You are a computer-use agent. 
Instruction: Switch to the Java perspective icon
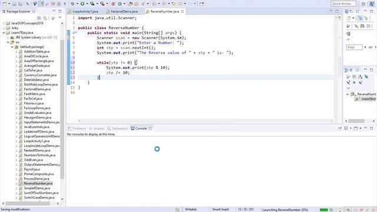pos(372,4)
